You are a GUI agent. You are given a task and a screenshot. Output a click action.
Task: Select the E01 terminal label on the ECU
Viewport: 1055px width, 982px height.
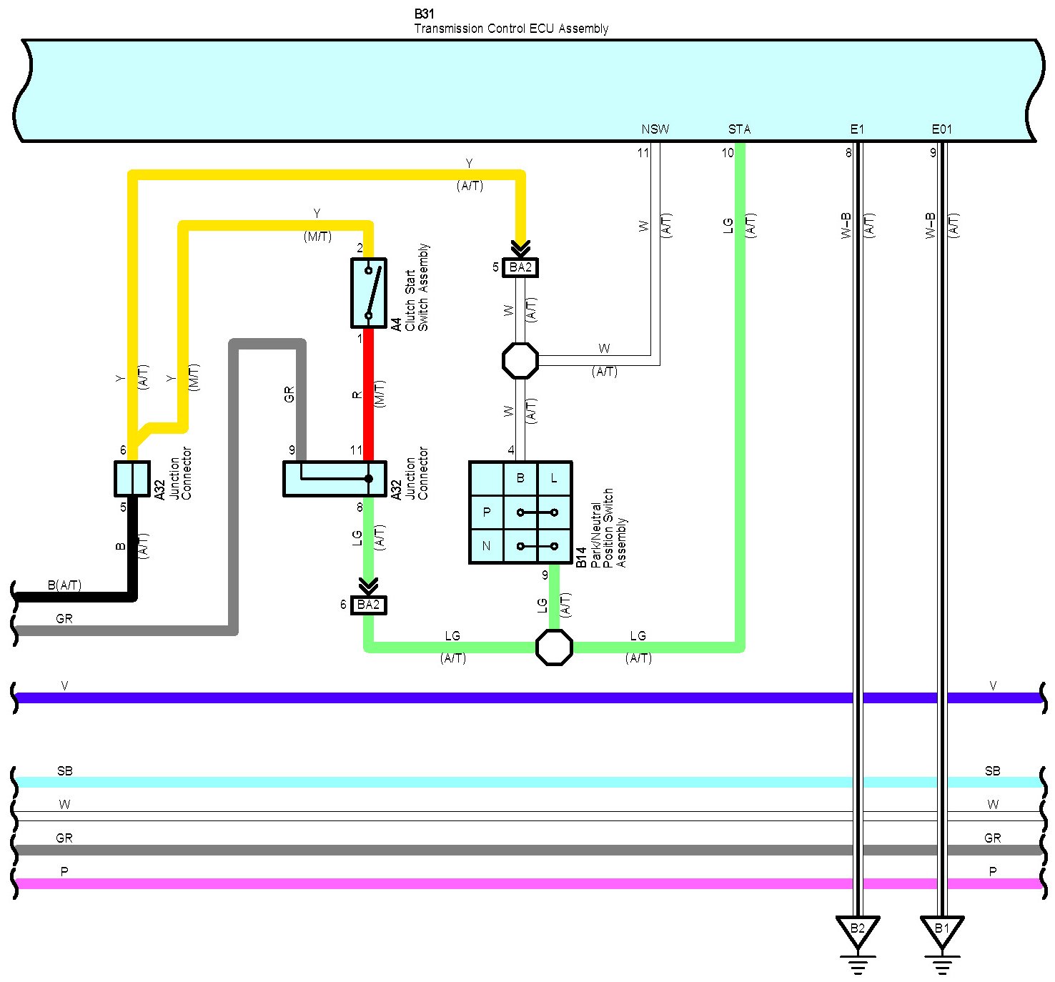[x=941, y=129]
